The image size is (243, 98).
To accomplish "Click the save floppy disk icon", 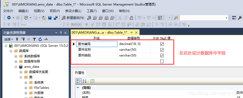I will point(50,18).
